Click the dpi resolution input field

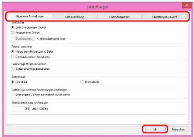(x=21, y=109)
